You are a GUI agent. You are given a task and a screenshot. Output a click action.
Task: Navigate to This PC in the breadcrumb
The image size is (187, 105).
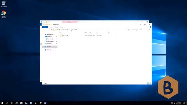58,30
